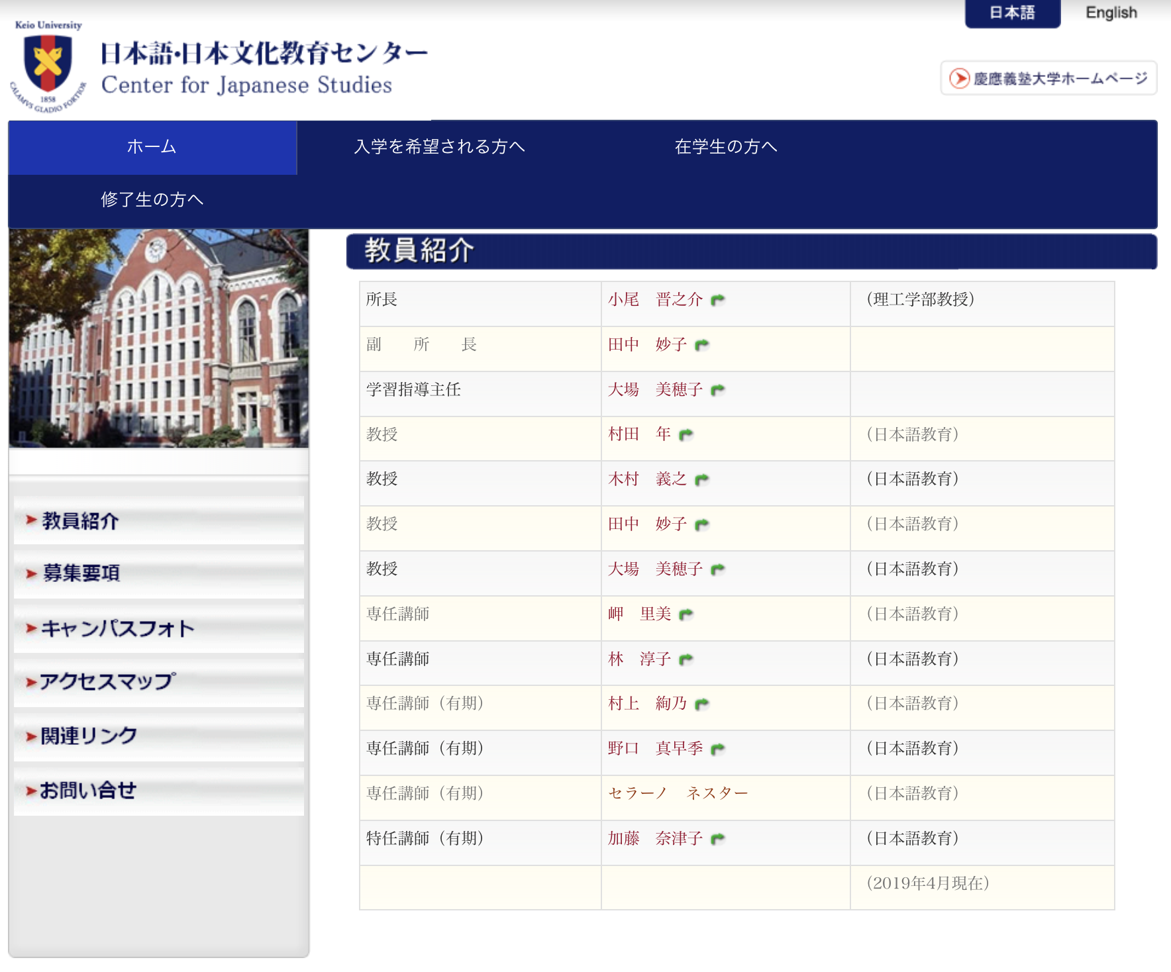Click the green arrow beside 田中 妙子 in 教授 row

[x=702, y=524]
